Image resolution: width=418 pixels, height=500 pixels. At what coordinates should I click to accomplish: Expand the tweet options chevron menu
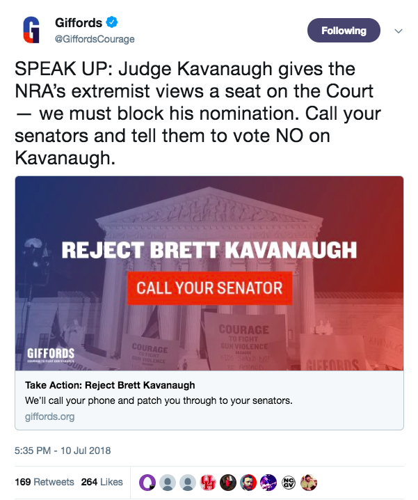(x=399, y=31)
